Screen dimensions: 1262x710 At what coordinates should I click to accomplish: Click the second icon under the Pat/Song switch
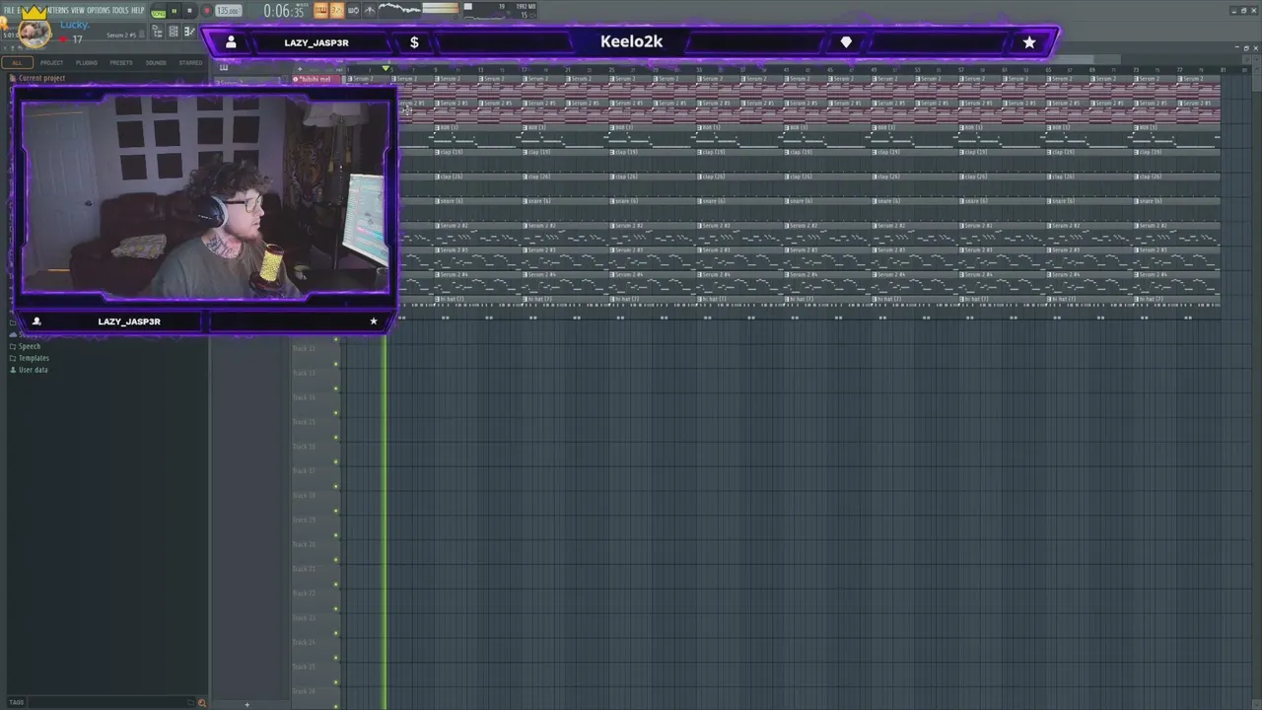(x=174, y=32)
